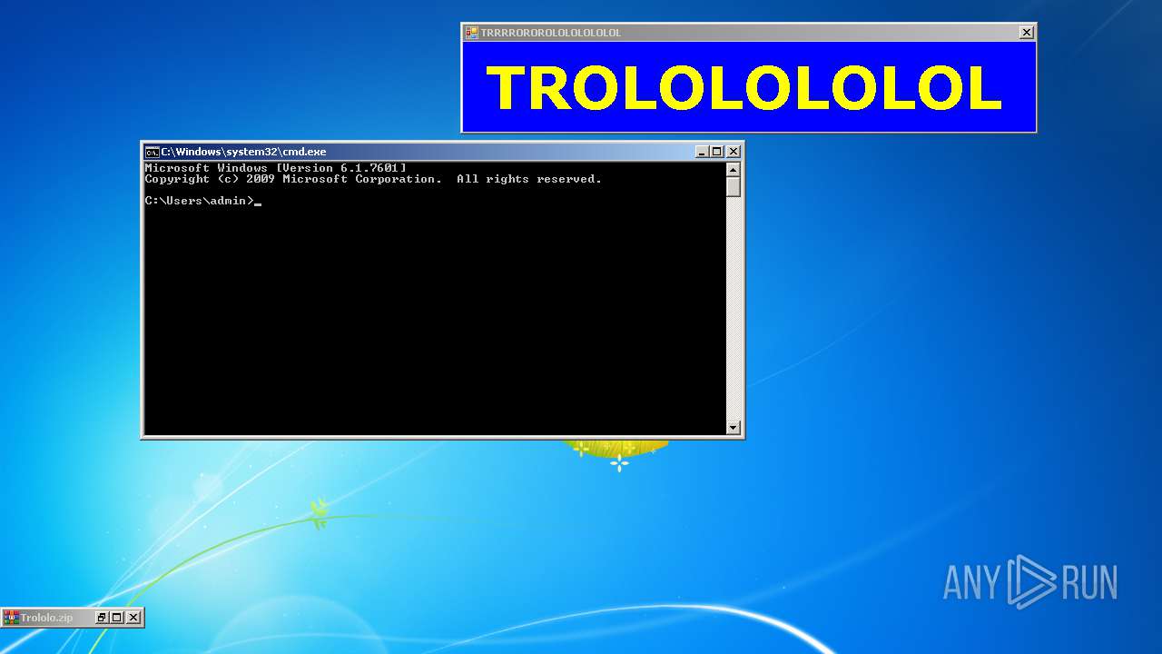Click scroll down arrow in cmd window

point(734,427)
